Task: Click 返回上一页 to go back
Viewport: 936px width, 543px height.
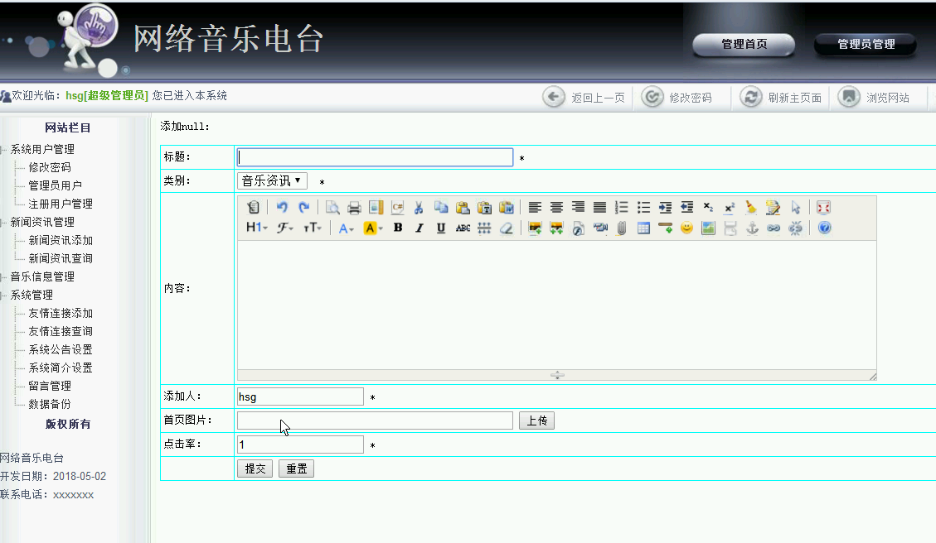Action: pyautogui.click(x=584, y=97)
